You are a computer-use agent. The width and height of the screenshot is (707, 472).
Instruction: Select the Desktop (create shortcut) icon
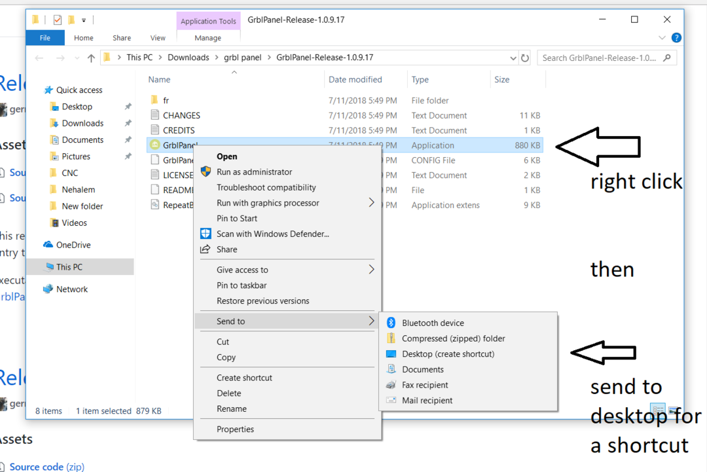click(x=391, y=354)
